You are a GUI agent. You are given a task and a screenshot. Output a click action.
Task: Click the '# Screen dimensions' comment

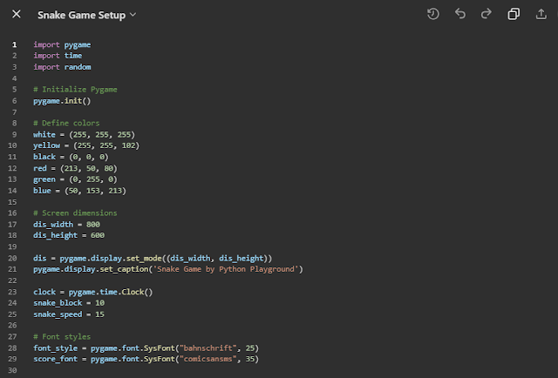click(x=75, y=213)
